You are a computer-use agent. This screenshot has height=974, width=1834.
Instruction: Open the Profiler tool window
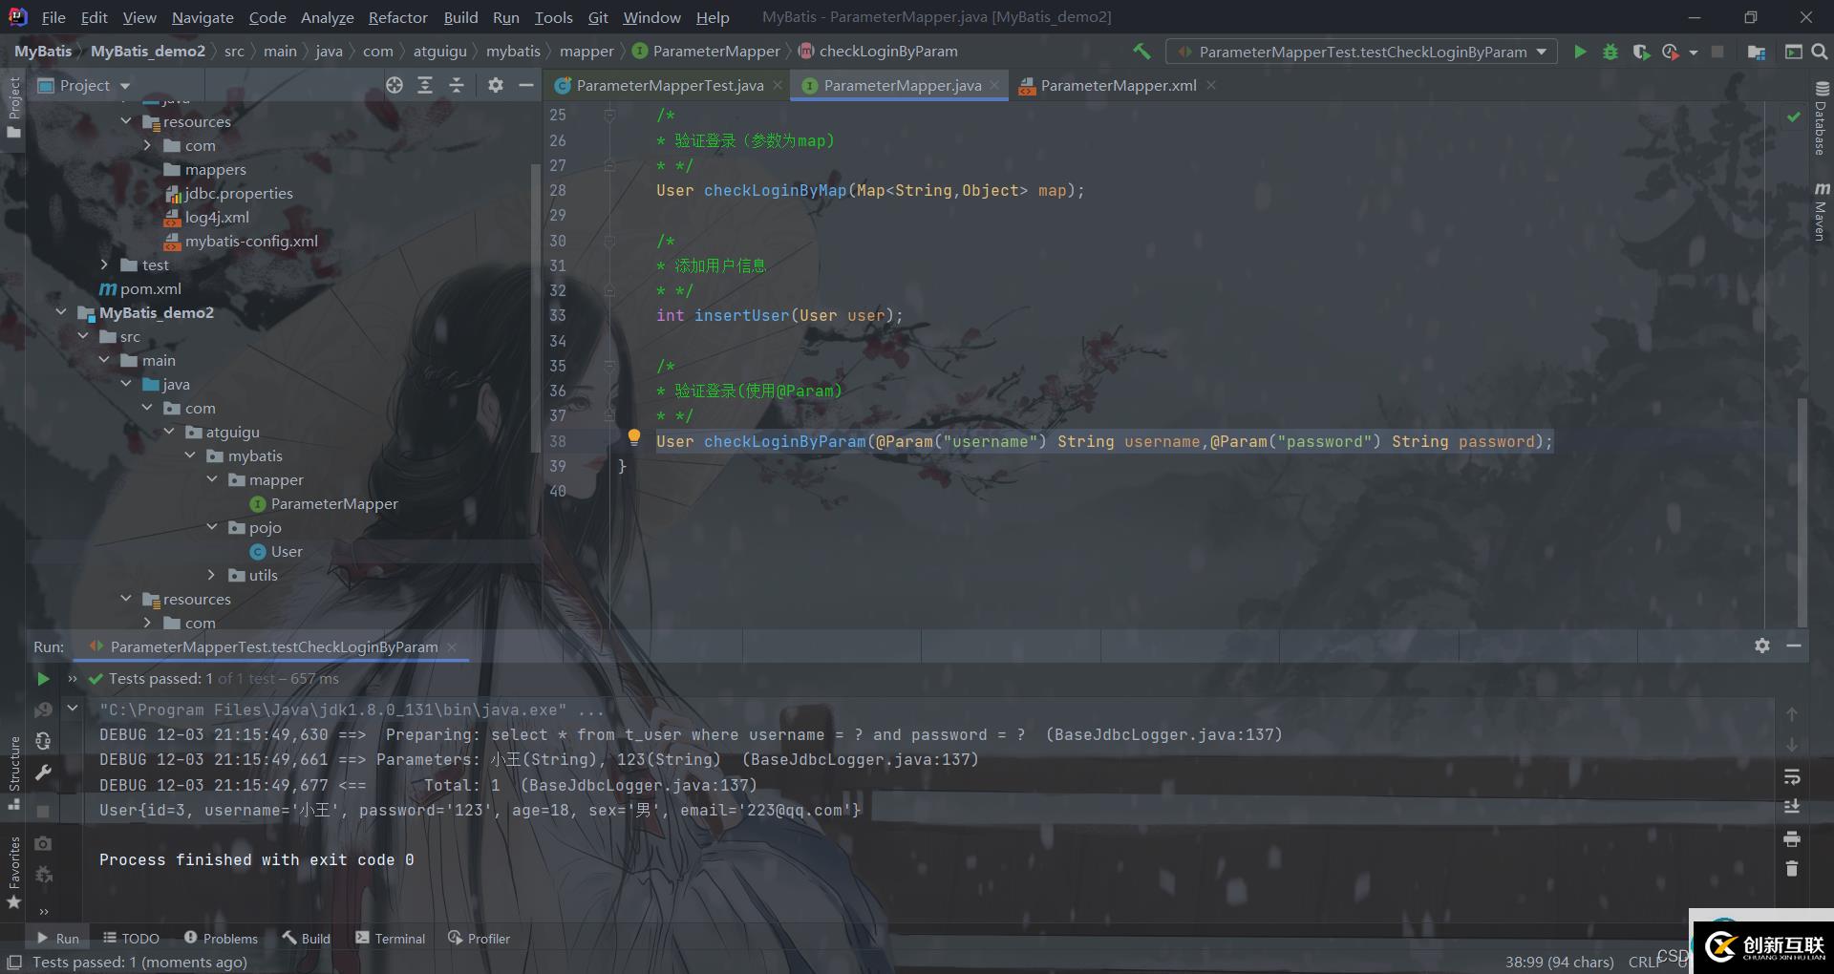(x=479, y=939)
